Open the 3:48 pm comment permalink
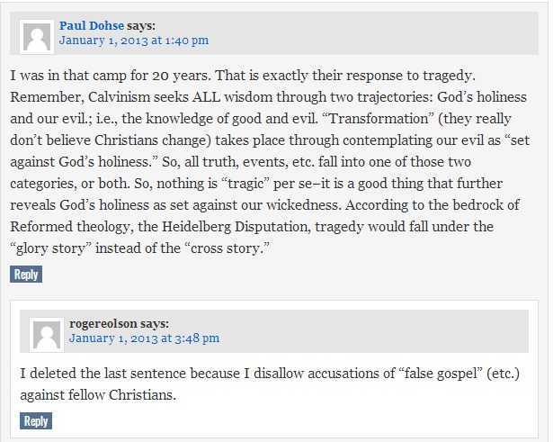553x442 pixels. pos(144,338)
